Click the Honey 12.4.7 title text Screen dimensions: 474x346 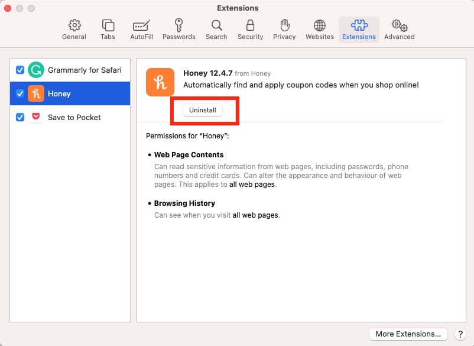207,73
